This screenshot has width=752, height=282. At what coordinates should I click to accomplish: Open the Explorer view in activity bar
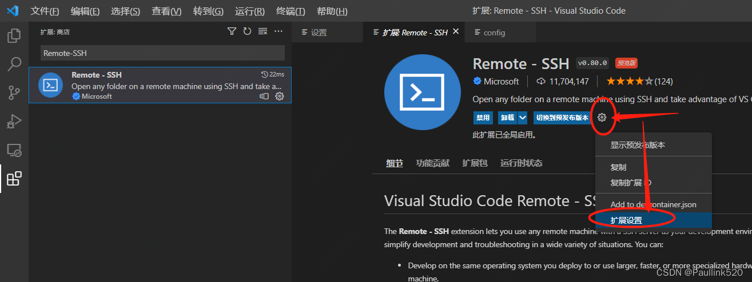click(14, 36)
